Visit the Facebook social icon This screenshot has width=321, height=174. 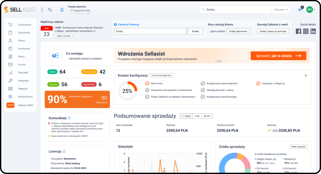point(298,31)
